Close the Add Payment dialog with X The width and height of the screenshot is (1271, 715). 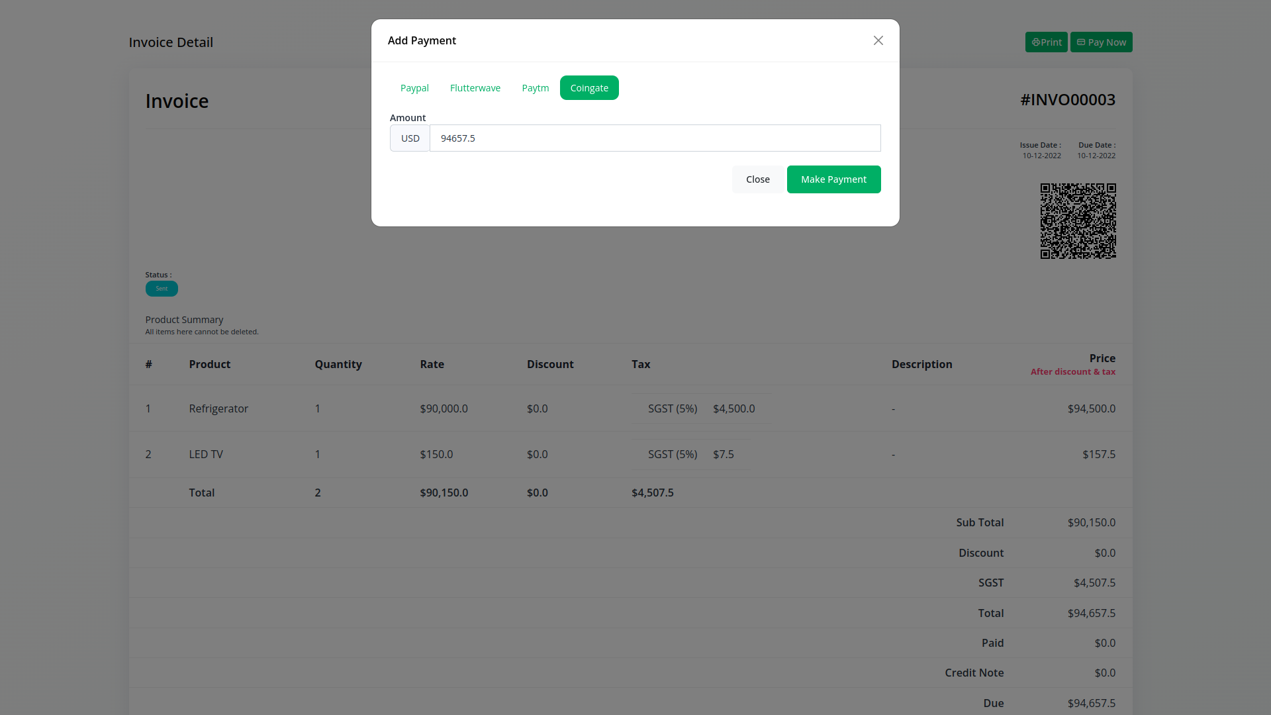[x=878, y=40]
